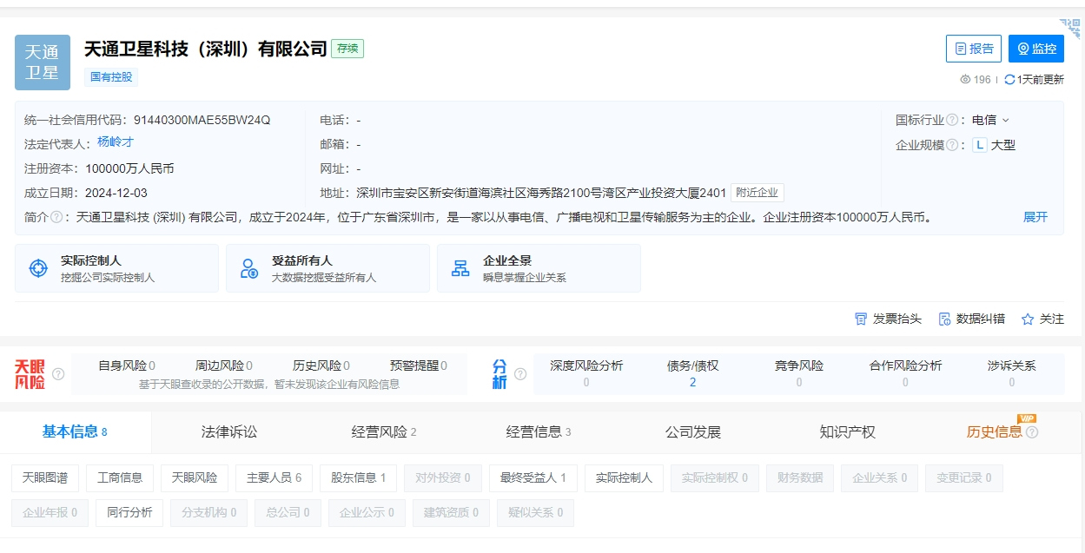Expand the 国标行业 电信 dropdown arrow

click(1006, 121)
